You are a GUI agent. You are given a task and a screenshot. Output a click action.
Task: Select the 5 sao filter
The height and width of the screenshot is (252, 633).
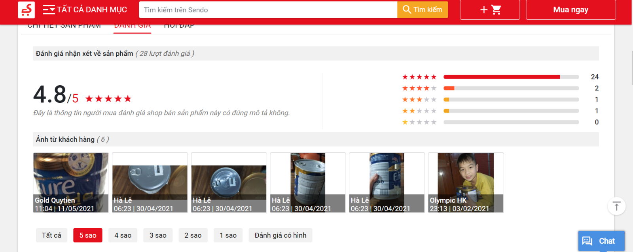tap(88, 235)
